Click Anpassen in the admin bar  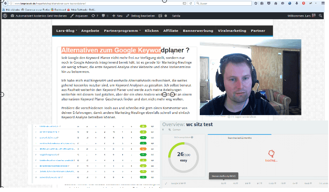coord(79,16)
